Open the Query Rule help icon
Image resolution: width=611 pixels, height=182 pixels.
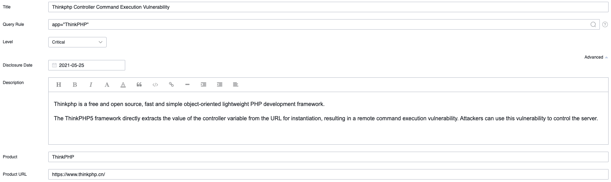tap(605, 24)
